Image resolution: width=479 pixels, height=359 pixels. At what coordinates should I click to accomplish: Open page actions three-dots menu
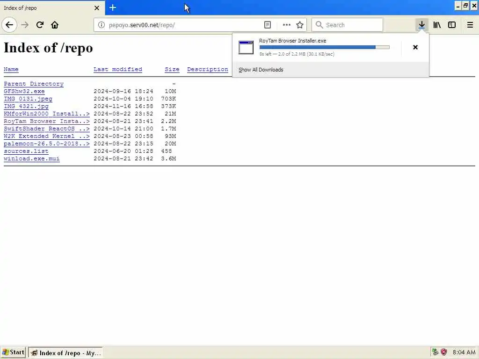coord(287,25)
